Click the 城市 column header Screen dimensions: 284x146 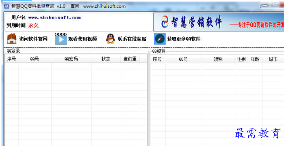pos(273,59)
